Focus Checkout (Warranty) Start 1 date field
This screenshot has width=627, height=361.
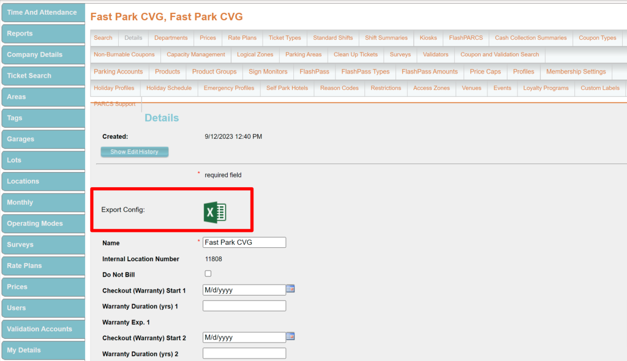244,290
